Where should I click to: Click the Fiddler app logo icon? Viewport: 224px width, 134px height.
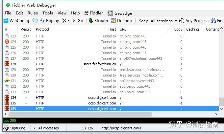click(8, 5)
